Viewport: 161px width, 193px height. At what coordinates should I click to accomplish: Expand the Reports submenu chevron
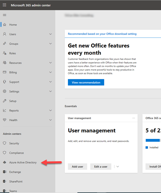(x=50, y=110)
